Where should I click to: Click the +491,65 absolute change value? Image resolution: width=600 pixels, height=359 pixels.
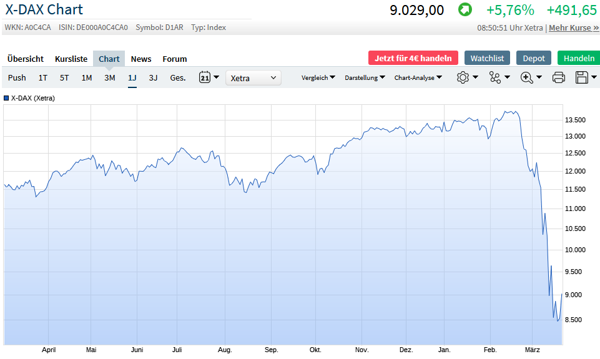(x=572, y=11)
